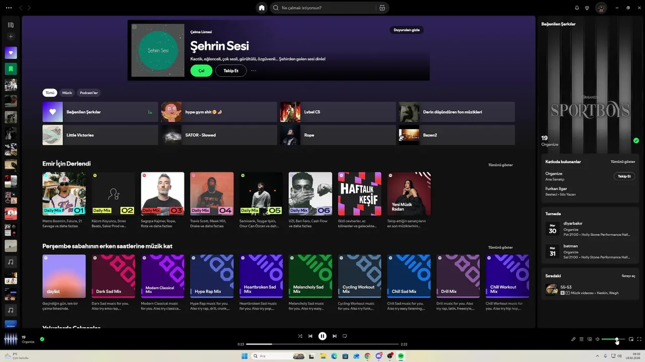645x362 pixels.
Task: Launch Google Chrome from the taskbar
Action: tap(367, 356)
